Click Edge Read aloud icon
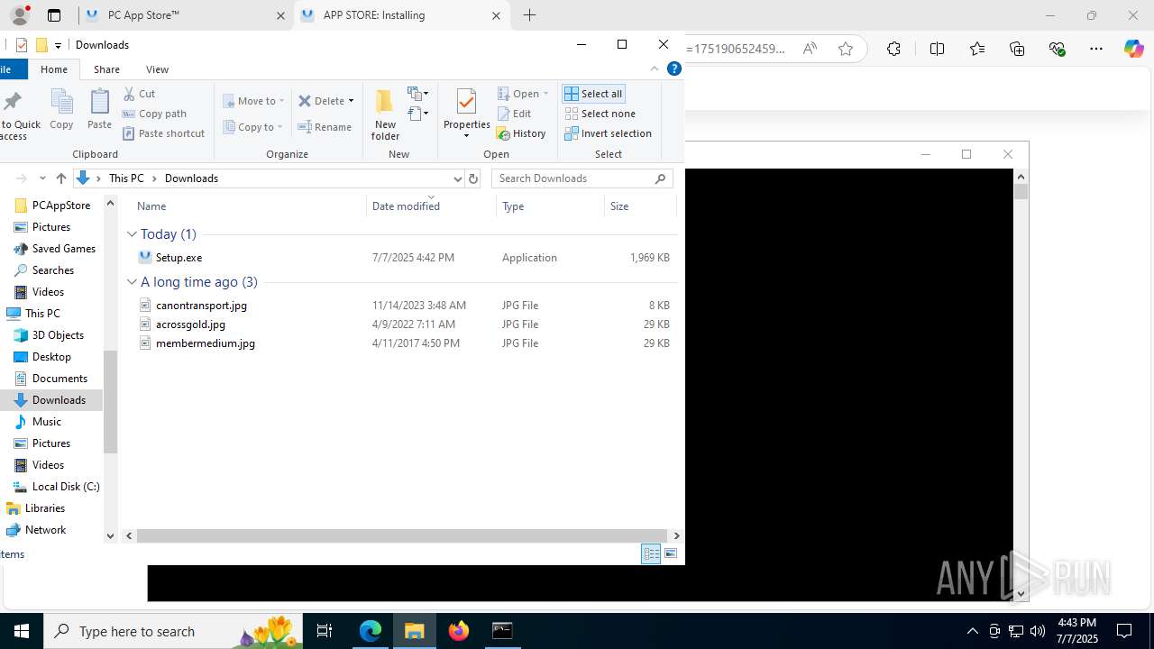This screenshot has height=649, width=1154. click(810, 49)
